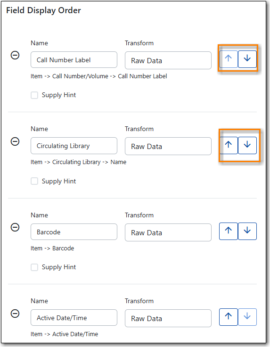The height and width of the screenshot is (347, 270).
Task: Edit the Call Number Label name field
Action: pos(74,60)
